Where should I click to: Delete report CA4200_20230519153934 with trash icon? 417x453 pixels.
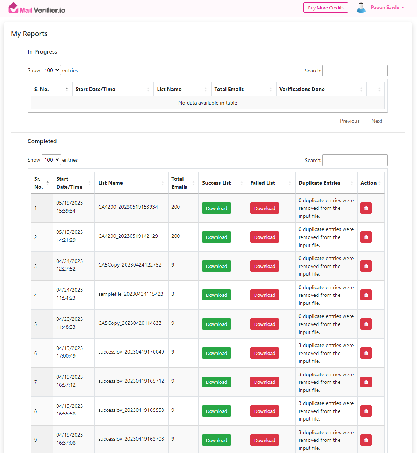[366, 208]
